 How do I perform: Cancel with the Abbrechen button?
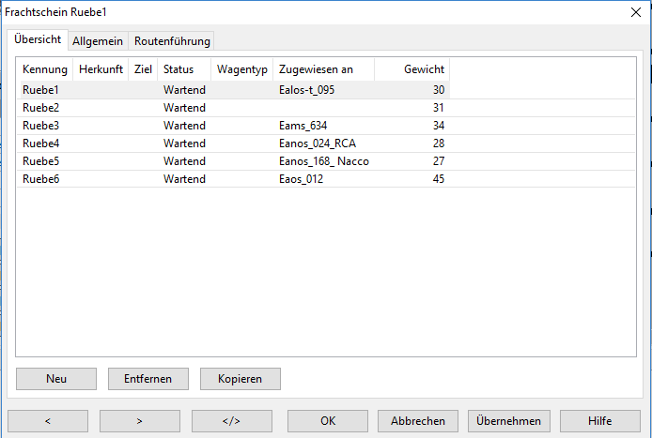(418, 421)
